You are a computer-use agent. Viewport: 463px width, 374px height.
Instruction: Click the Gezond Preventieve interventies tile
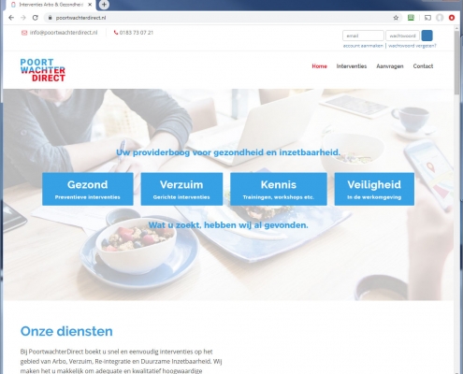88,189
